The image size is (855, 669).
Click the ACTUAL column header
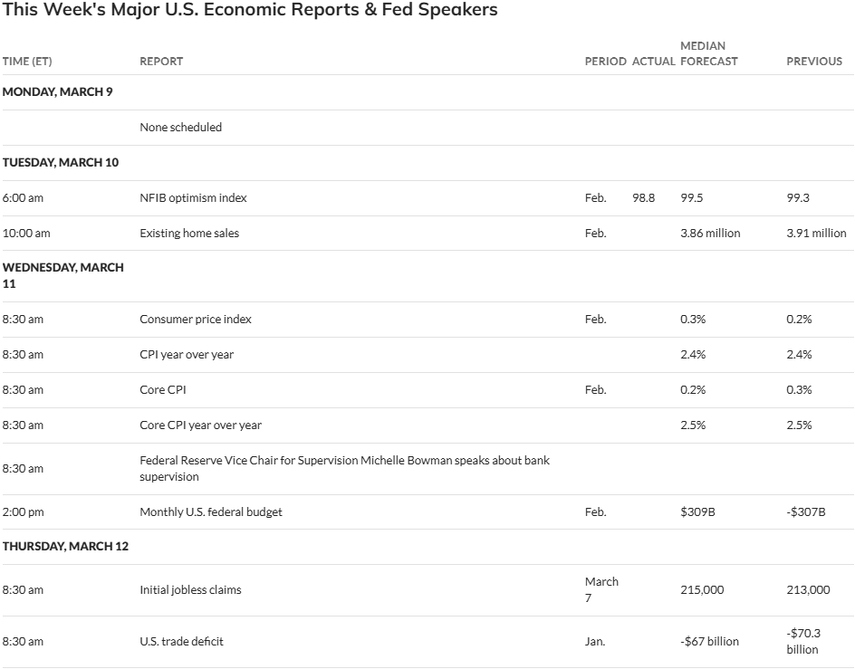[x=653, y=62]
